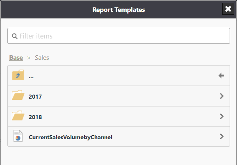
Task: Click the 2017 folder icon
Action: [x=18, y=95]
